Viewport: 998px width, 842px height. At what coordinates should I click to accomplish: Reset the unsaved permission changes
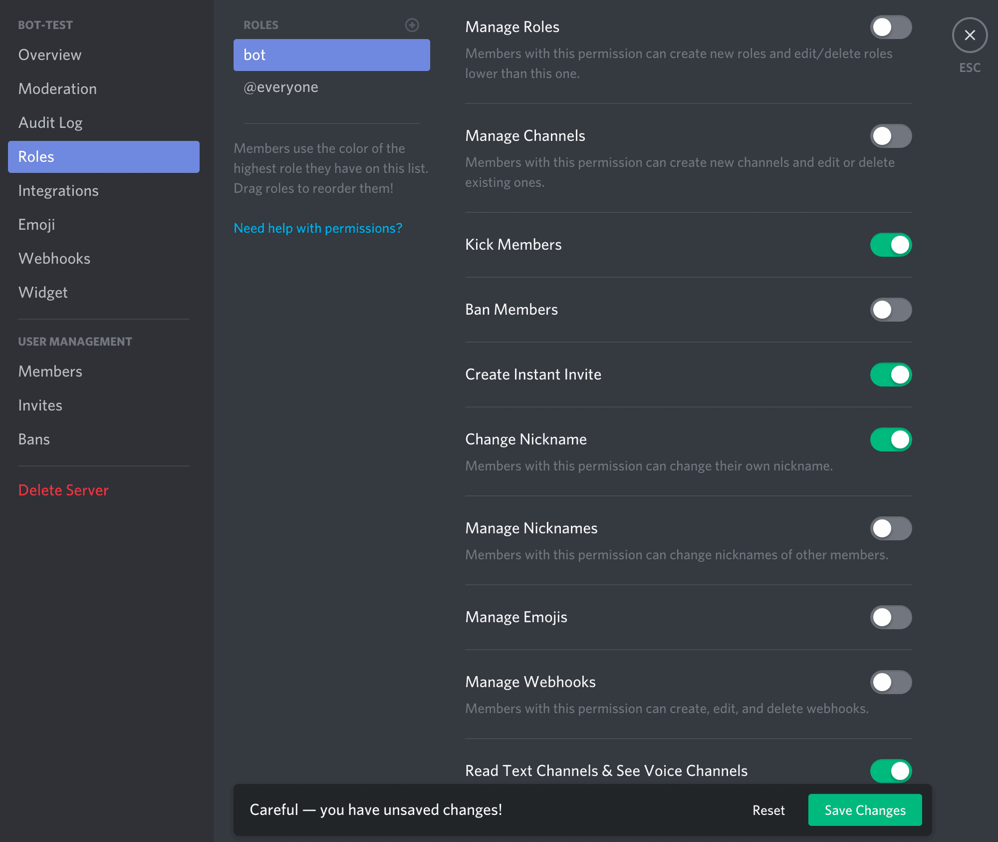tap(769, 810)
